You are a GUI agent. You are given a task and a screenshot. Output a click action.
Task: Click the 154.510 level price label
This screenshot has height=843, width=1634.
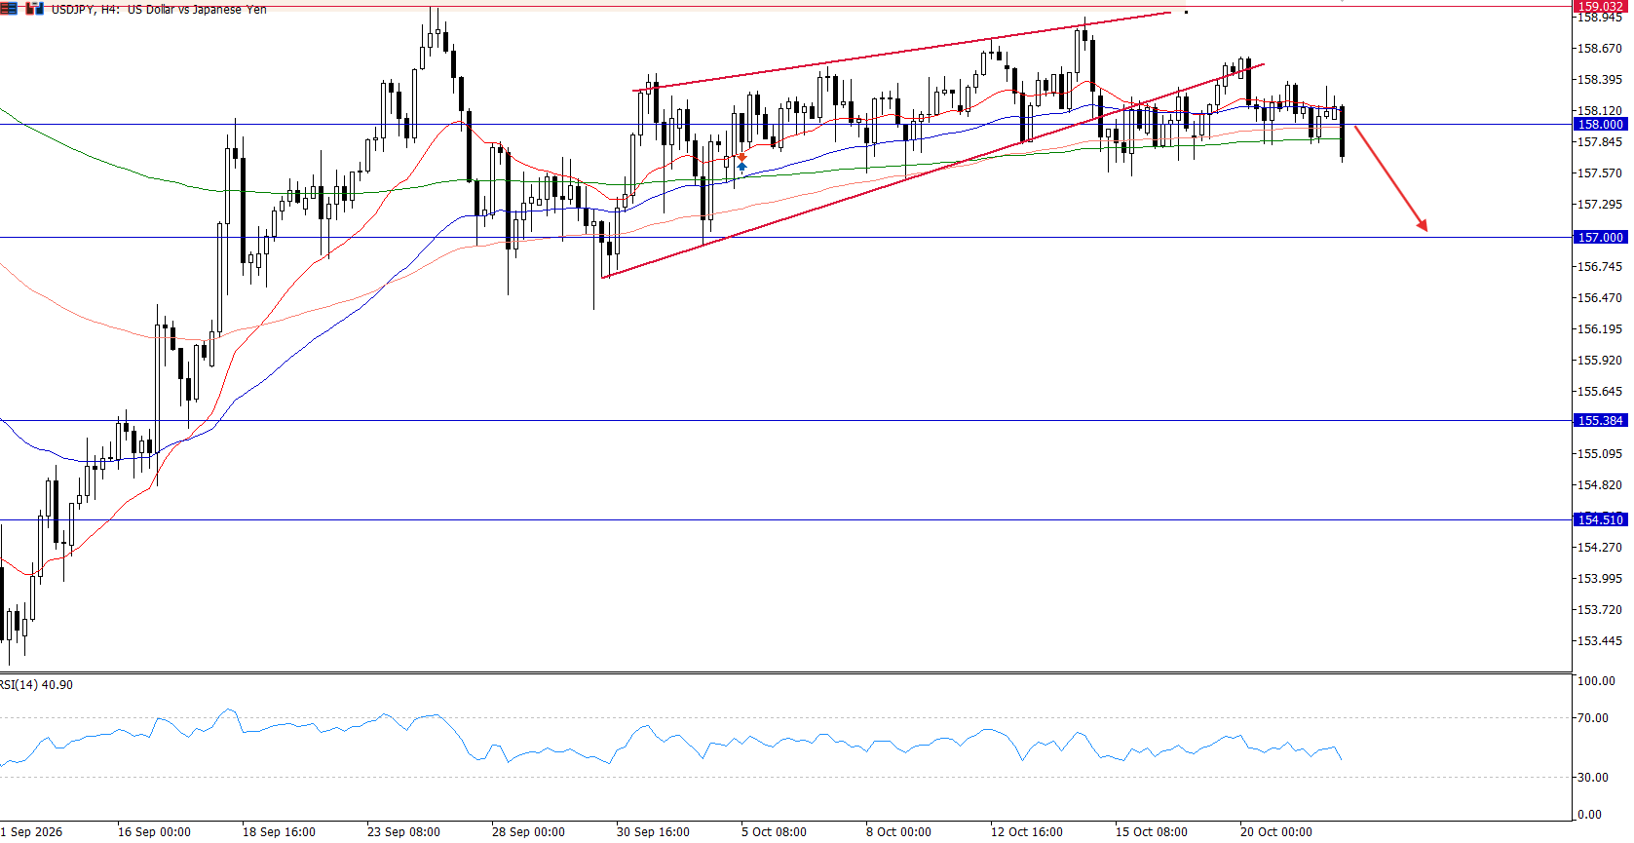point(1600,519)
